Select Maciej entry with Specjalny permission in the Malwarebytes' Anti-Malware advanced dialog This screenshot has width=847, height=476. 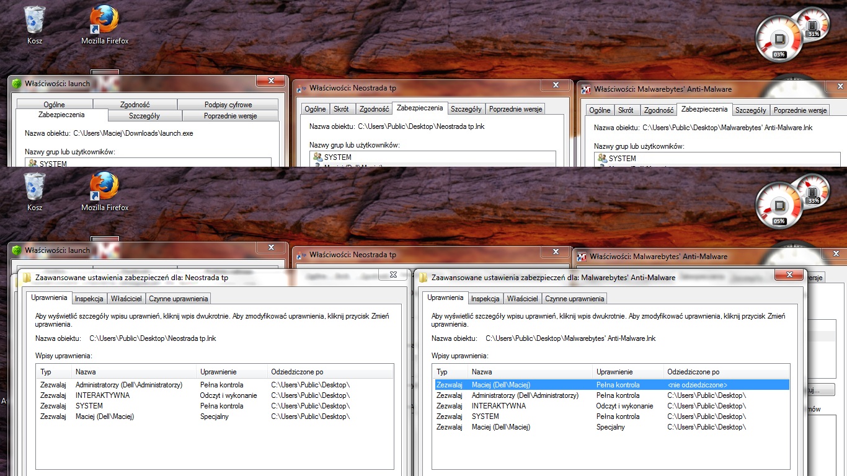tap(611, 427)
